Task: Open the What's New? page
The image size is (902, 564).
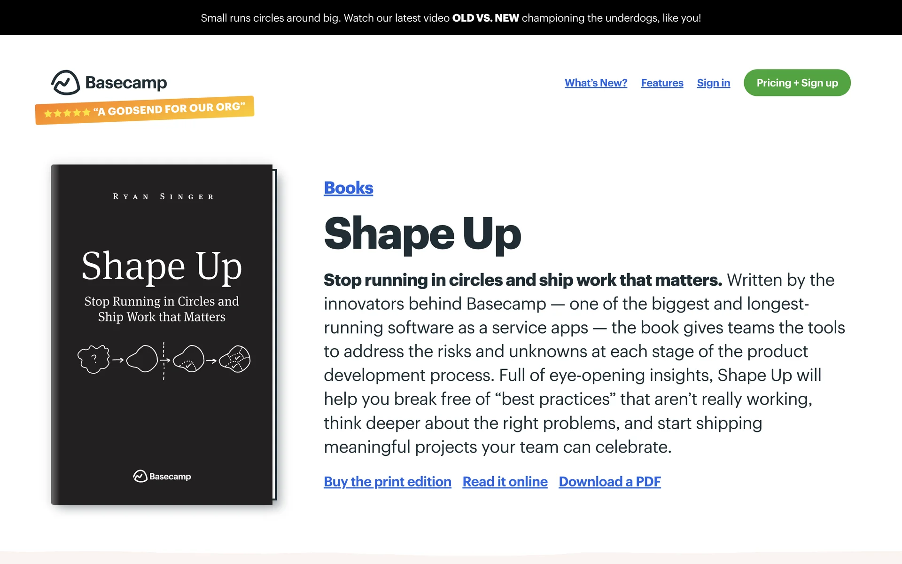Action: 596,83
